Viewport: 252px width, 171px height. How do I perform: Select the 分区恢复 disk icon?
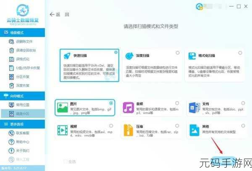[x=11, y=77]
